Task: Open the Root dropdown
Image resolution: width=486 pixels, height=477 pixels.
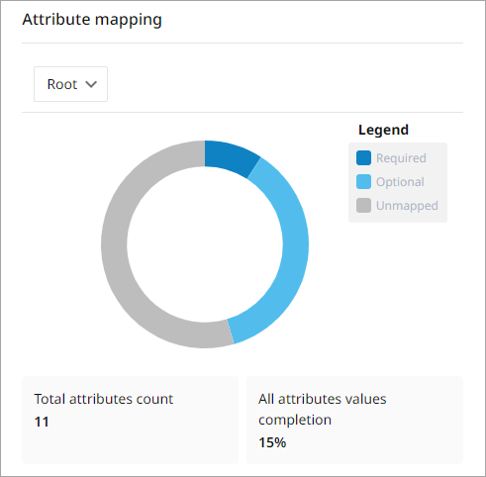Action: [70, 84]
